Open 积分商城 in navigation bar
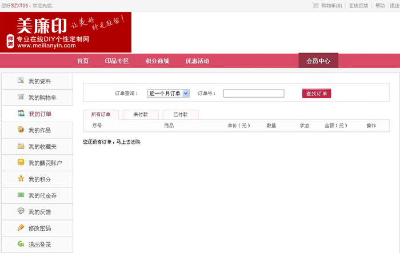This screenshot has height=253, width=400. 157,61
